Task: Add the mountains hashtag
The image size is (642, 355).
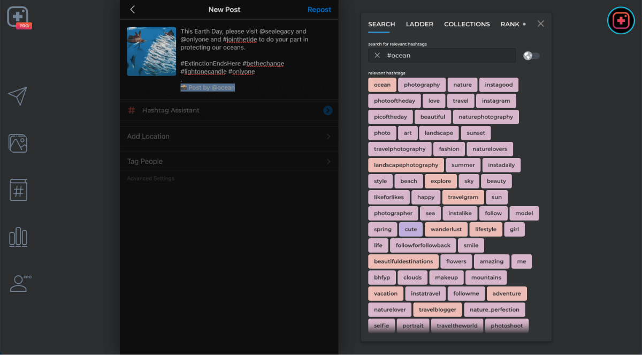Action: pyautogui.click(x=486, y=277)
